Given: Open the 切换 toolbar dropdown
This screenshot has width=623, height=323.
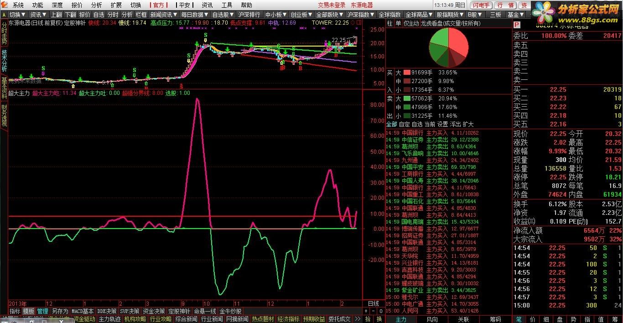Looking at the screenshot, I should coord(18,15).
